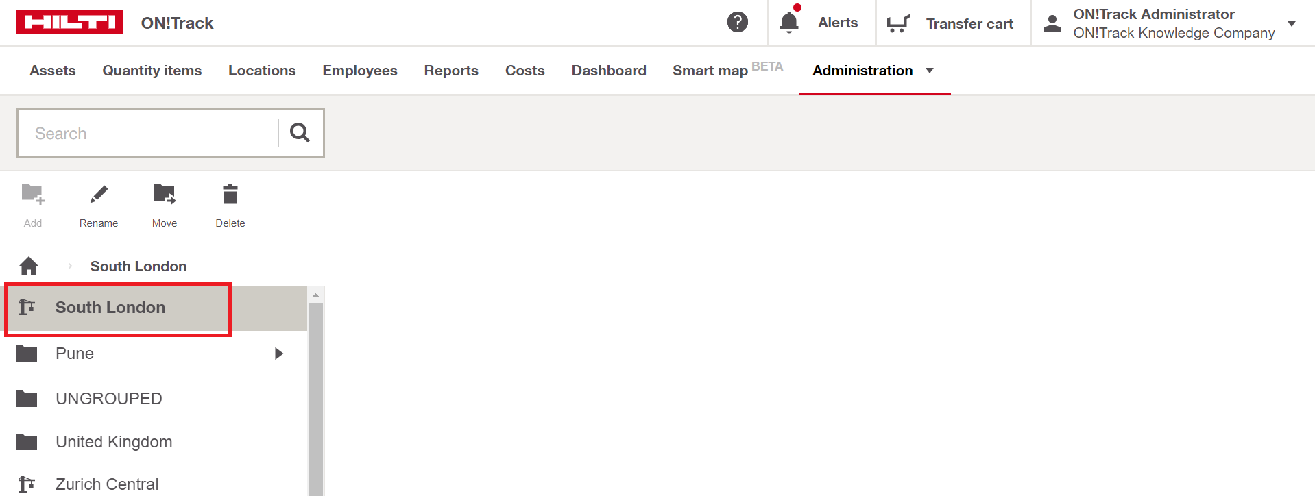
Task: Click the crane icon beside South London
Action: tap(27, 307)
